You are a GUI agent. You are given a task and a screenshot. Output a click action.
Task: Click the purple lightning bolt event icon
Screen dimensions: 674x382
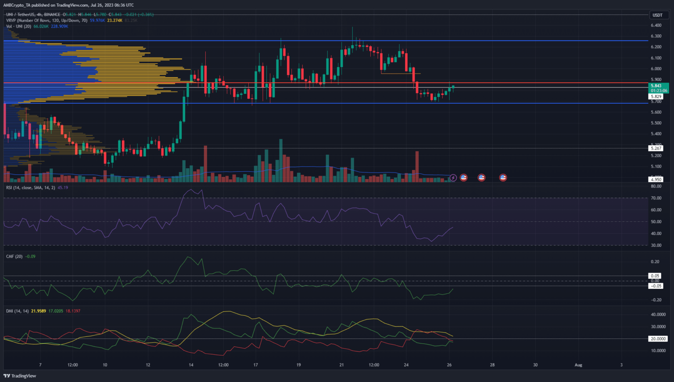coord(453,178)
